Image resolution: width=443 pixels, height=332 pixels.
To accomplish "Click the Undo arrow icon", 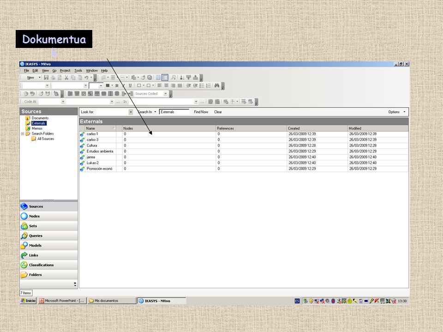I will [86, 77].
